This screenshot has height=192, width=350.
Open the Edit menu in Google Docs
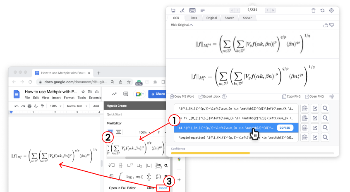pos(36,98)
